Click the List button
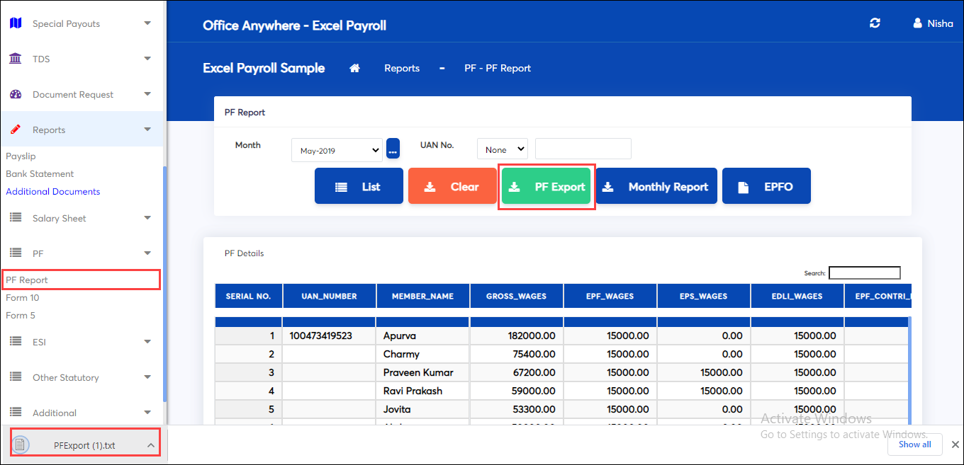Screen dimensions: 964x465 tap(359, 186)
